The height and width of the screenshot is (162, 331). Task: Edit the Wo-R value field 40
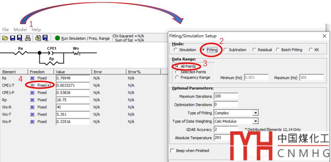pyautogui.click(x=73, y=107)
